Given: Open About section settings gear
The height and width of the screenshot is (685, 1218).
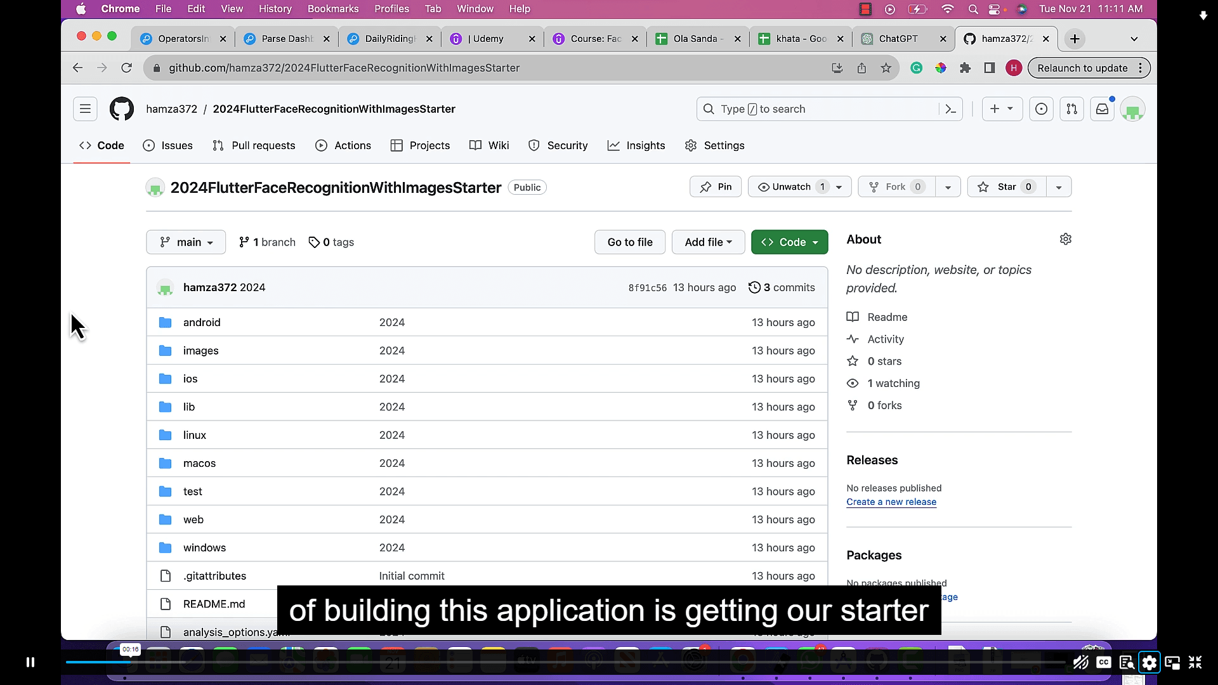Looking at the screenshot, I should 1065,239.
